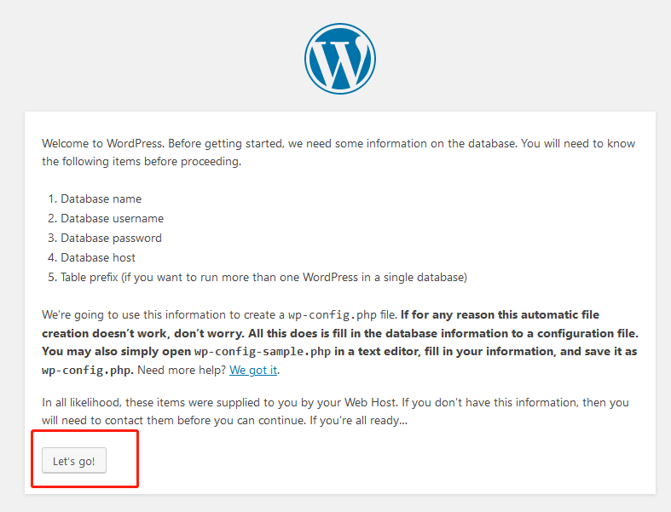Click the "Database password" list item

[111, 238]
